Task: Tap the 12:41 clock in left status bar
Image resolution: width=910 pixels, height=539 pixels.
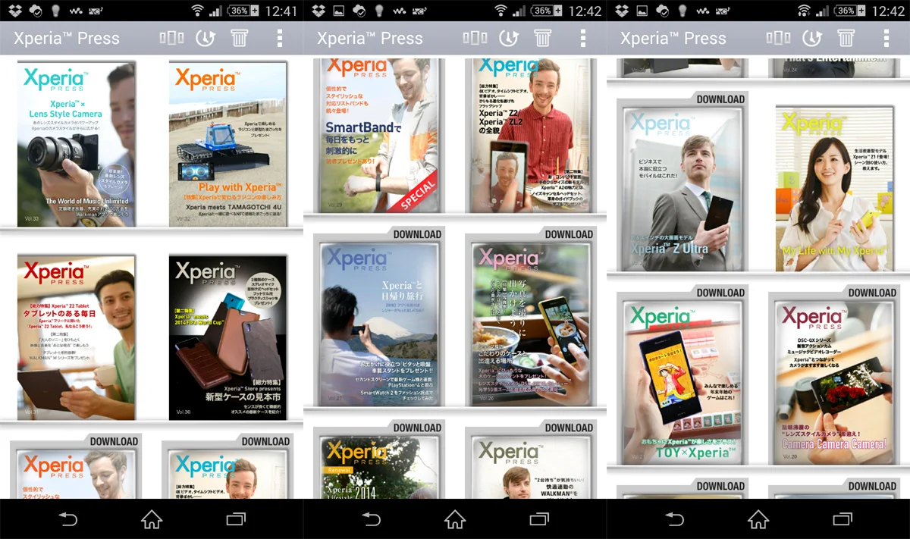Action: [x=281, y=11]
